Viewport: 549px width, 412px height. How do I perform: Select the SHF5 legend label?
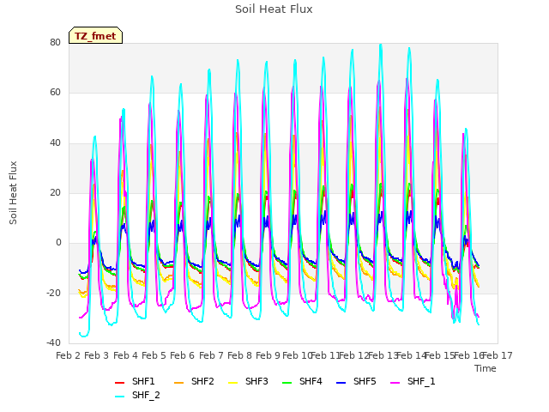365,381
